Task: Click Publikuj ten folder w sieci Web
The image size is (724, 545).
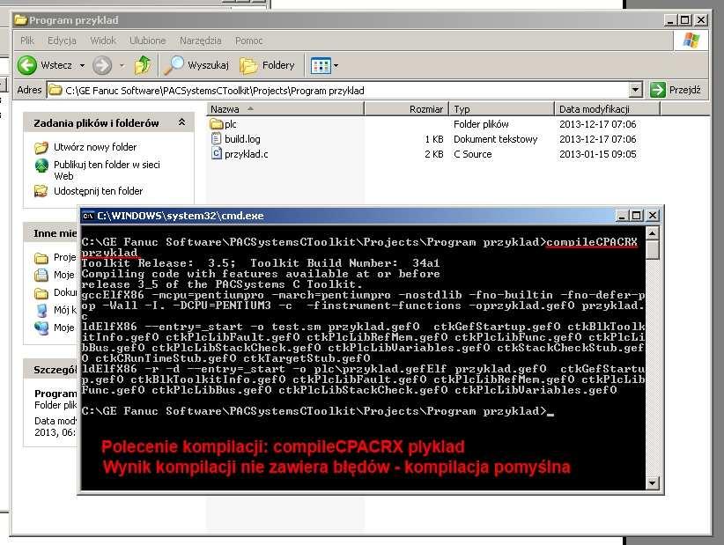Action: [x=107, y=170]
